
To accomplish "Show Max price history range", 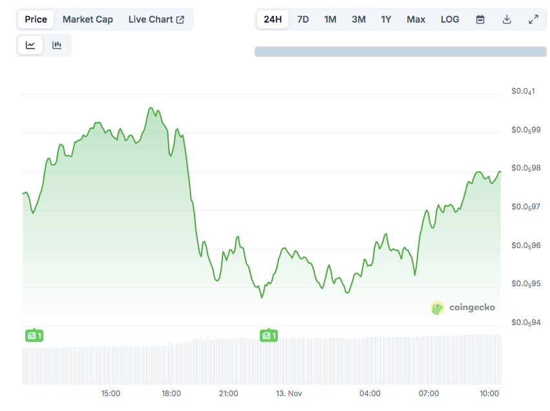I will tap(416, 19).
